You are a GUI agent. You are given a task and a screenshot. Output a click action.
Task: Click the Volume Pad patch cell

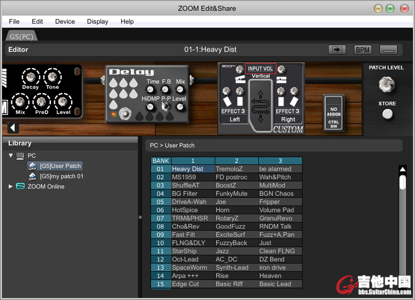[280, 210]
